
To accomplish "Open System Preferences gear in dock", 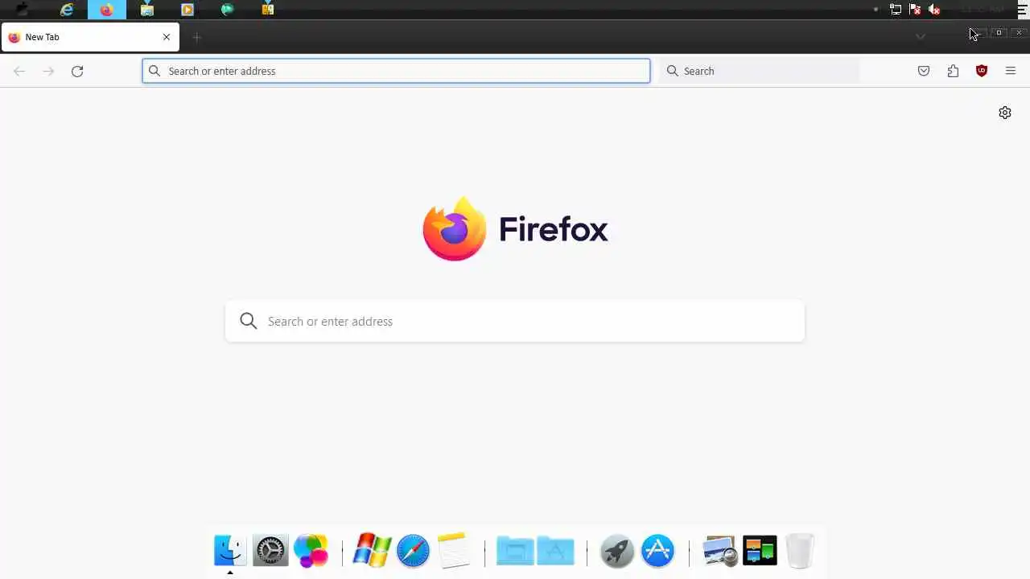I will (x=270, y=551).
